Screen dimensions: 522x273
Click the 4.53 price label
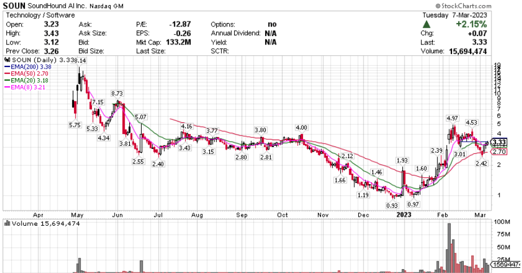pyautogui.click(x=471, y=123)
